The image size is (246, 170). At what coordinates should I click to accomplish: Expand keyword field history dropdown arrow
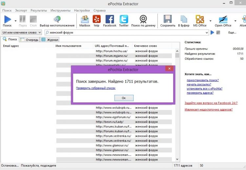pos(207,32)
